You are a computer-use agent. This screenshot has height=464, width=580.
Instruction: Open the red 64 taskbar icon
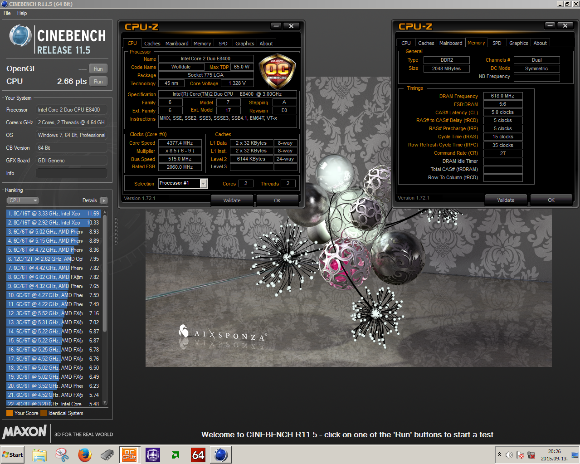point(198,454)
